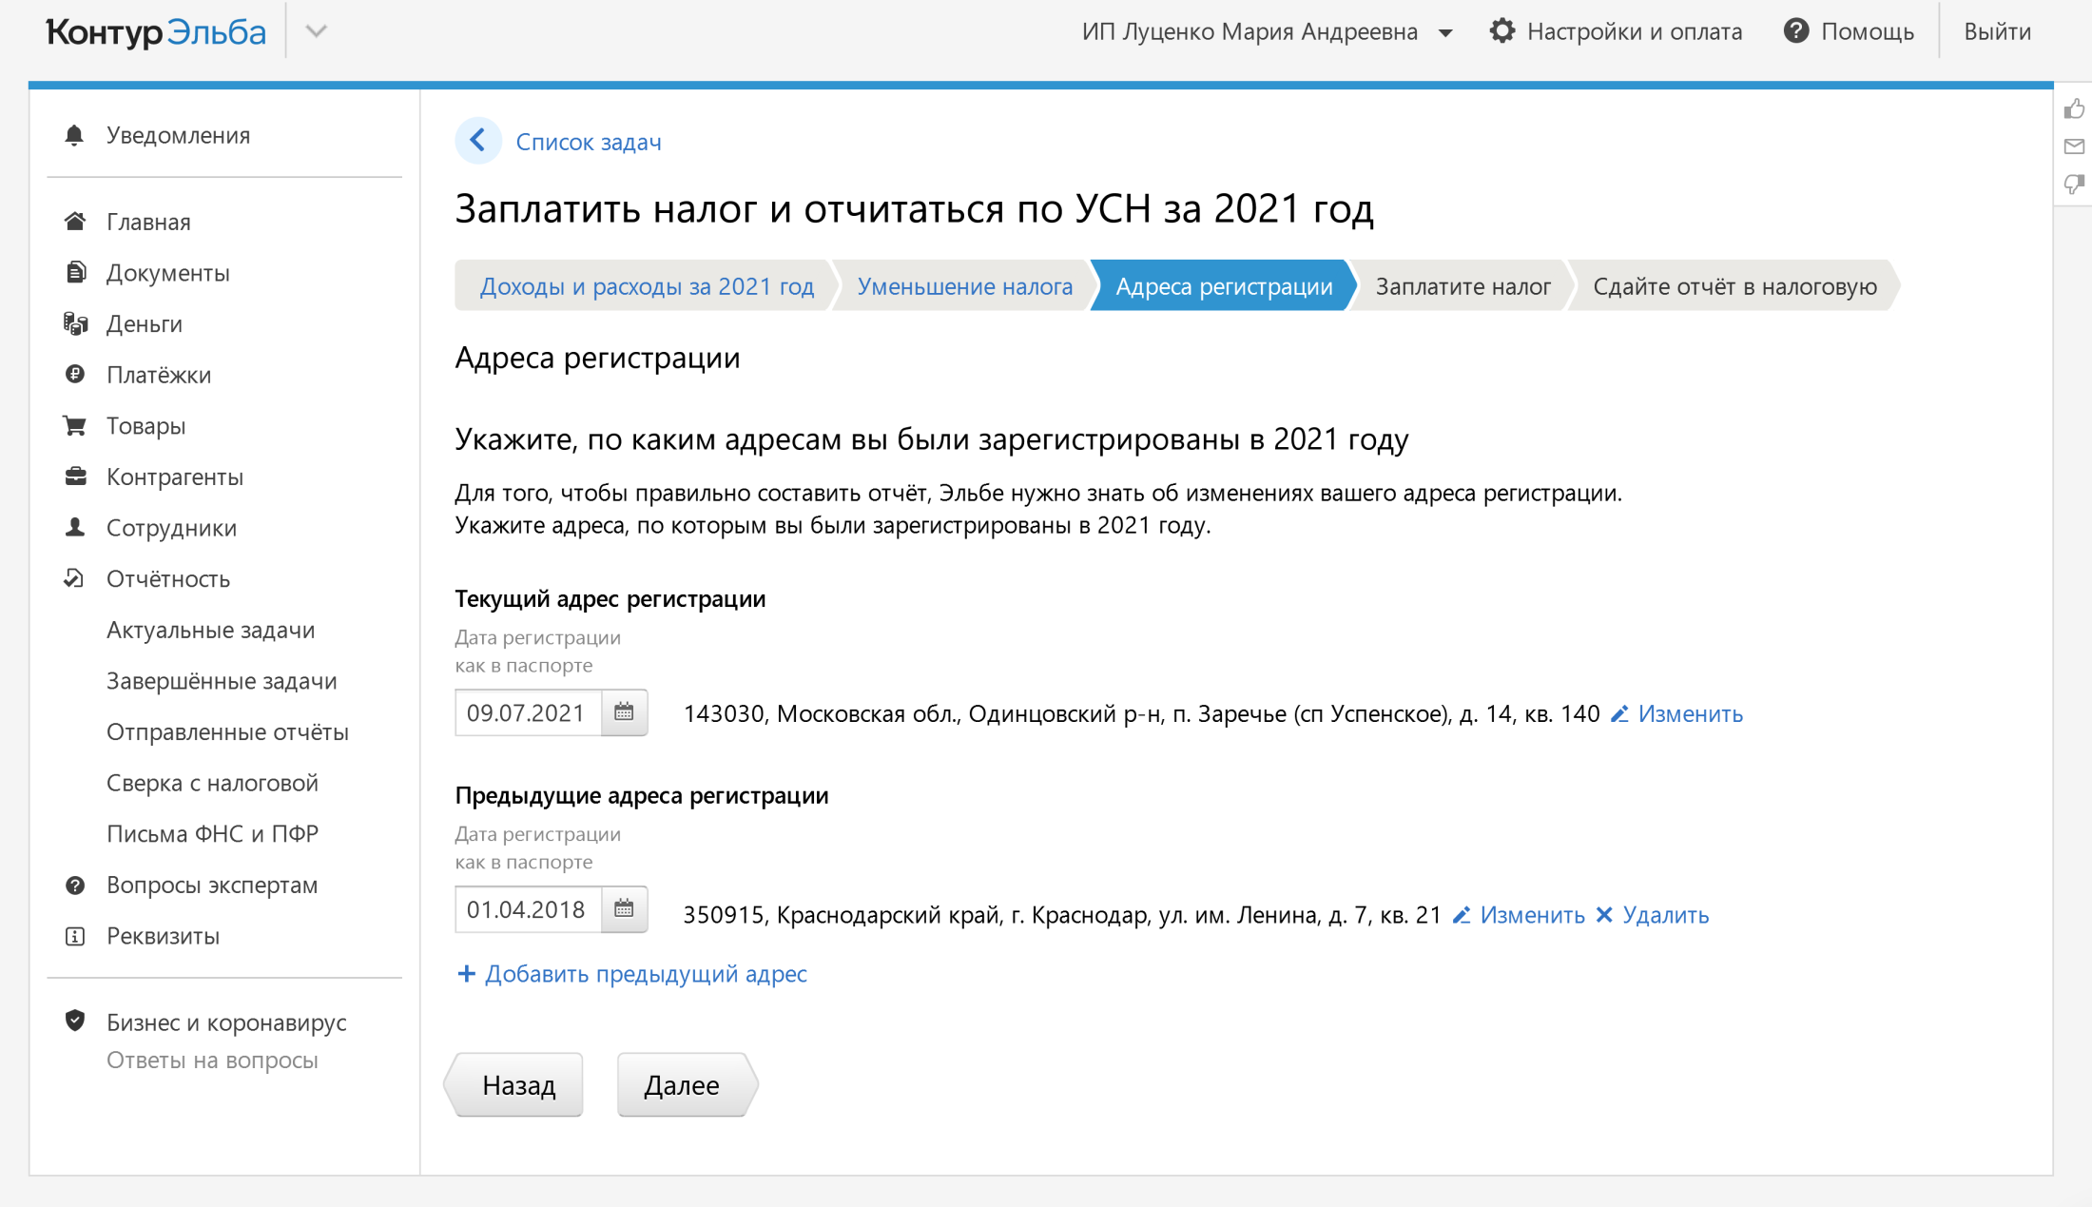The height and width of the screenshot is (1207, 2092).
Task: Open the Доходы и расходы за 2021 год step
Action: click(x=647, y=286)
